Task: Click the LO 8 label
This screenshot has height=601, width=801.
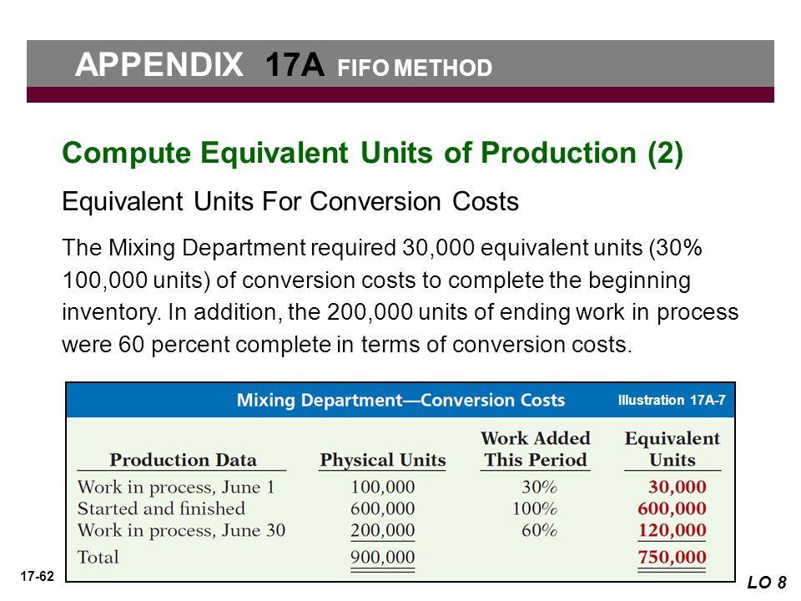Action: point(767,582)
